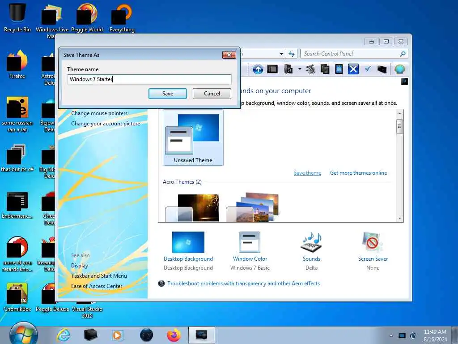Click the stacked documents copy icon
Viewport: 458px width, 344px height.
point(325,69)
